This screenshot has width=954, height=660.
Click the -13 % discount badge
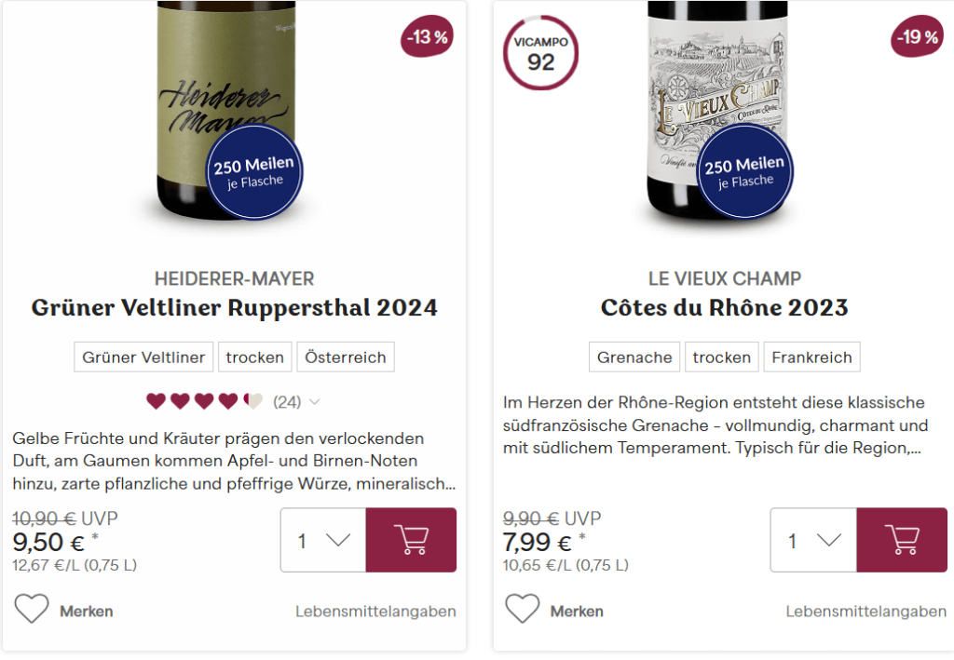tap(427, 36)
